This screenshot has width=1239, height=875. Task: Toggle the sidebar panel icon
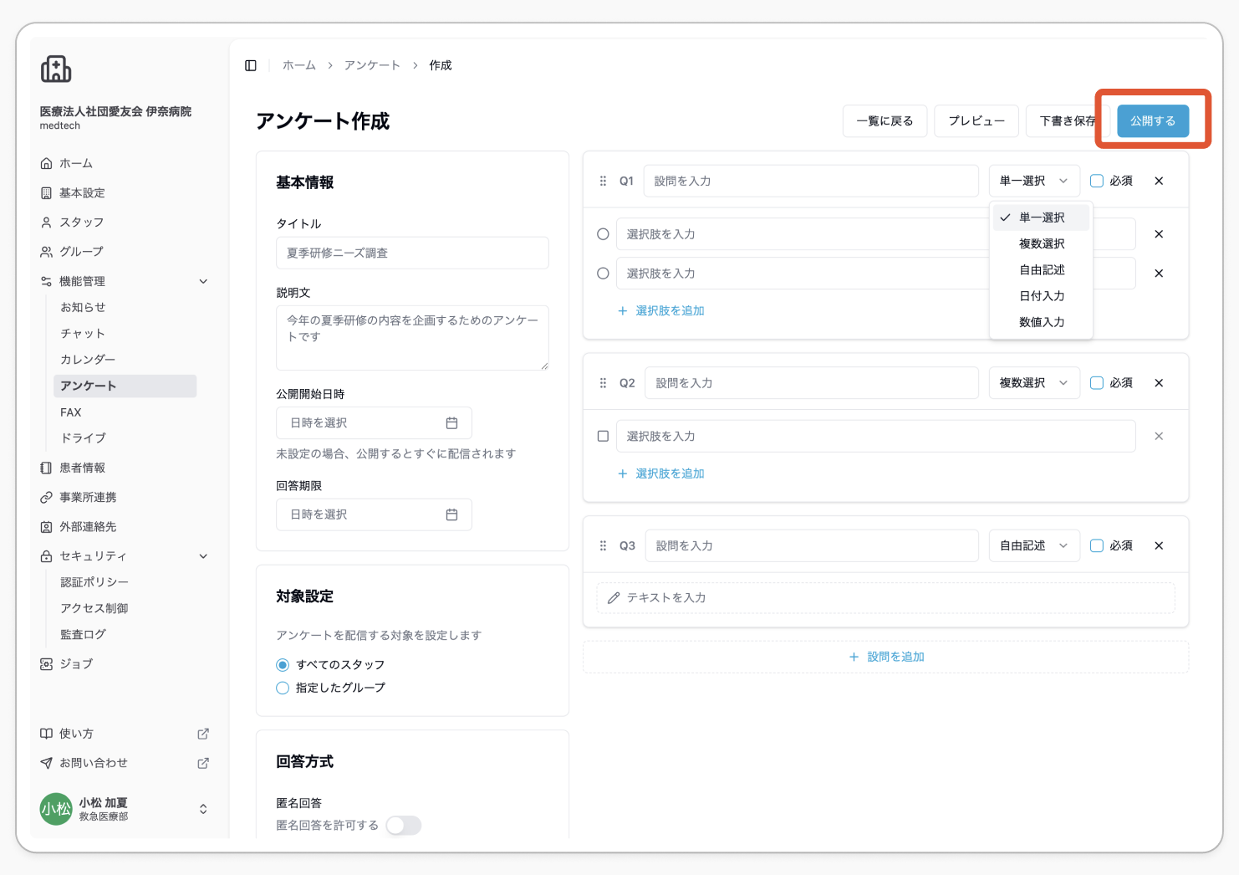(x=251, y=65)
